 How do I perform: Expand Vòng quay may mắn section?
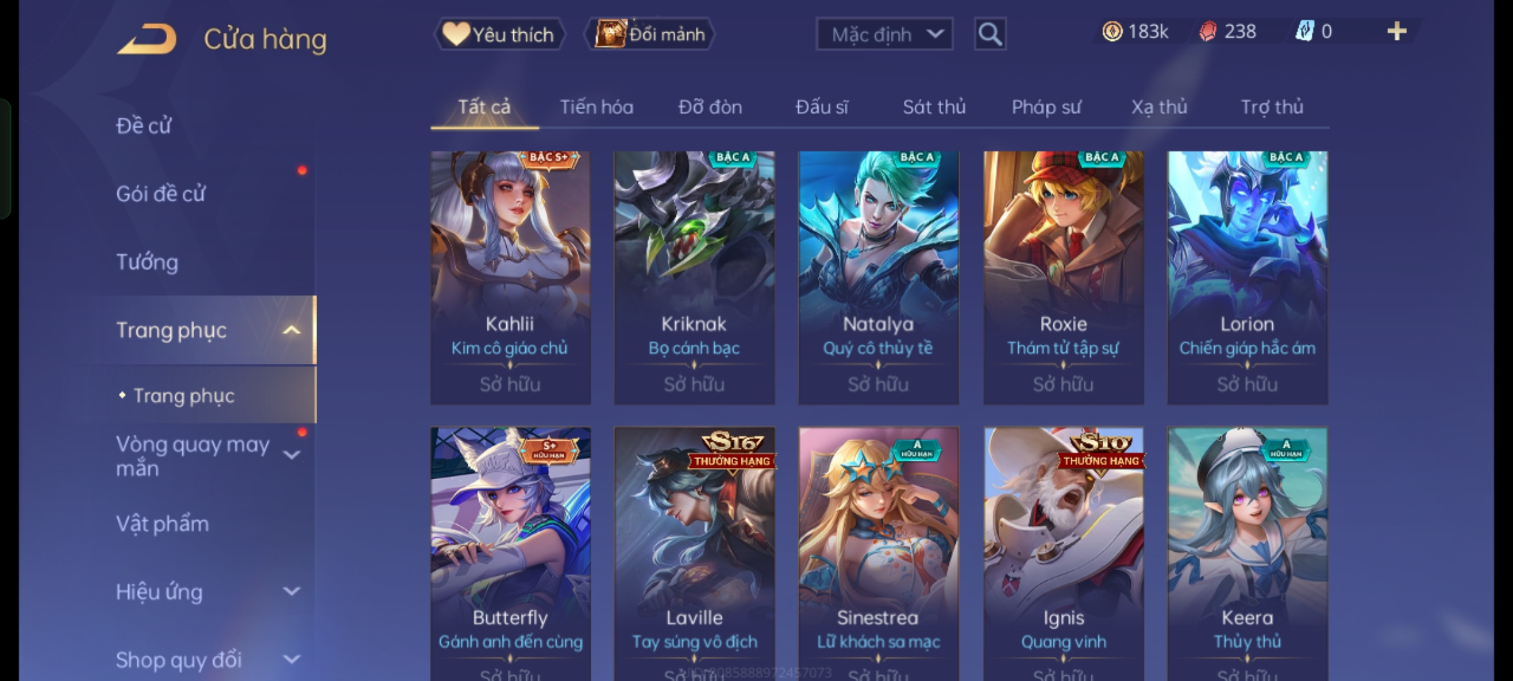(x=291, y=455)
